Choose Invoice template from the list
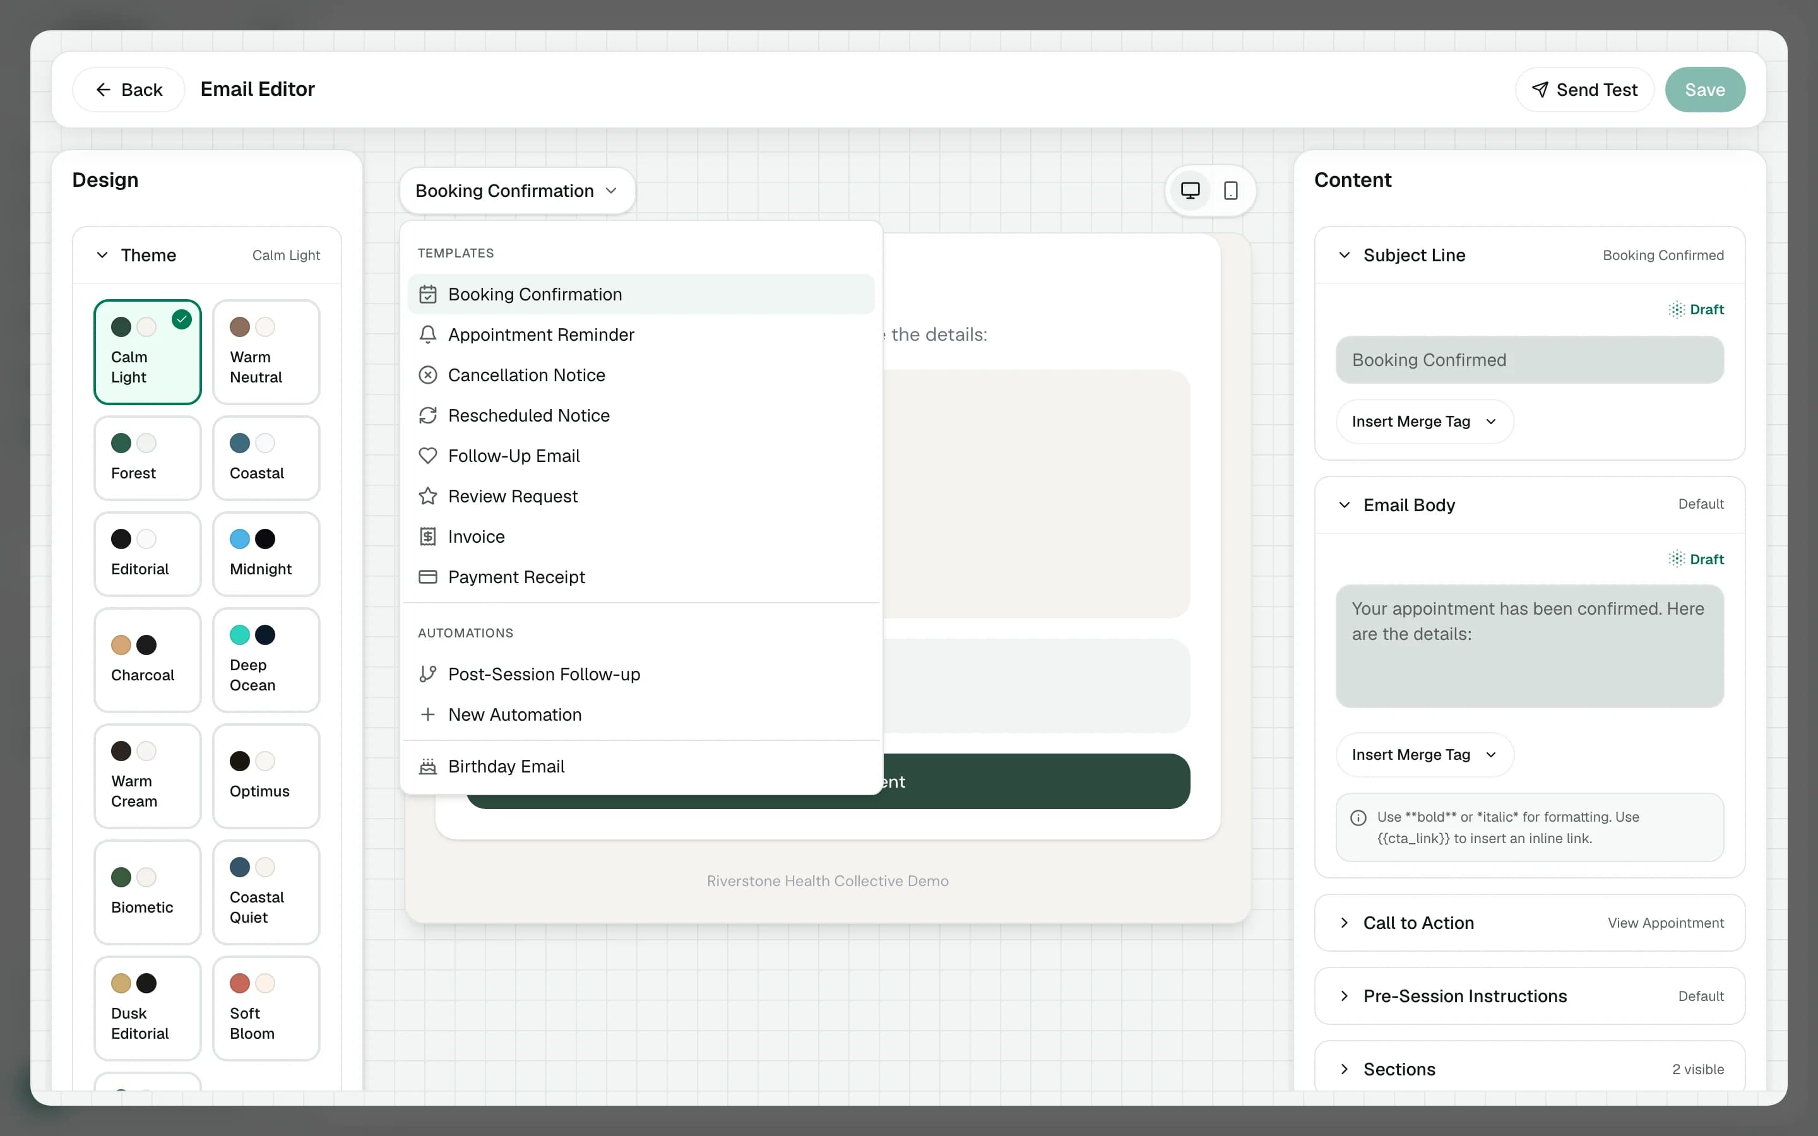The width and height of the screenshot is (1818, 1136). 641,536
